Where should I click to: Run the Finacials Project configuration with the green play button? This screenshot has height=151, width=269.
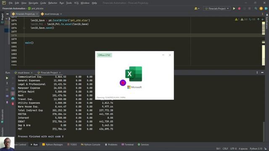pyautogui.click(x=234, y=8)
